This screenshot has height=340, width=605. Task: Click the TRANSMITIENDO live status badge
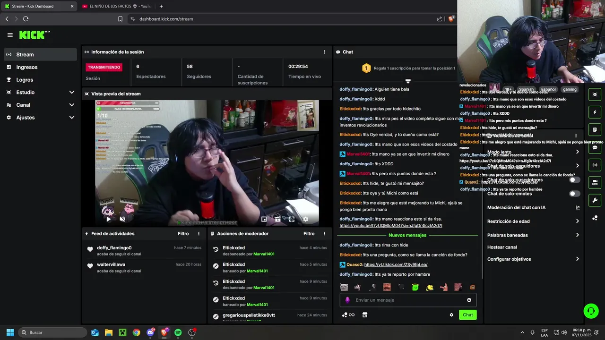point(104,67)
